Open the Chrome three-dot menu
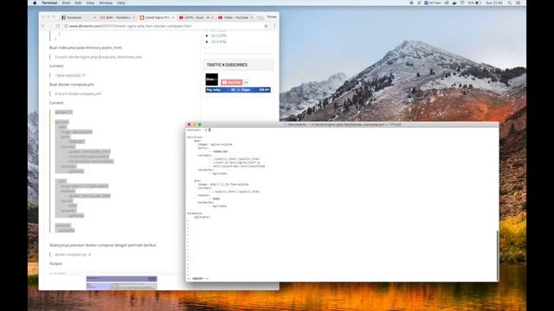 point(274,26)
